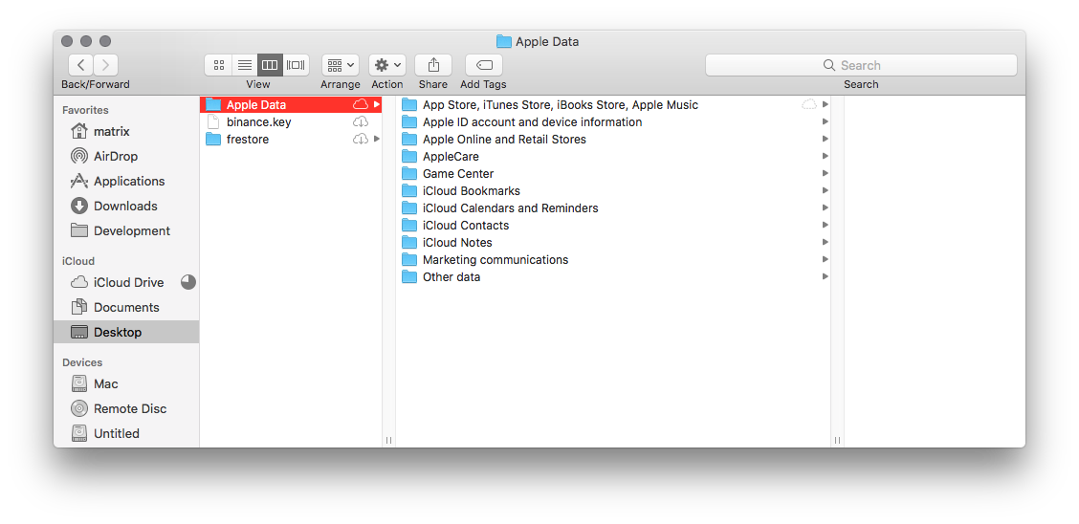Open Marketing communications folder
Screen dimensions: 1079x524
coord(614,259)
